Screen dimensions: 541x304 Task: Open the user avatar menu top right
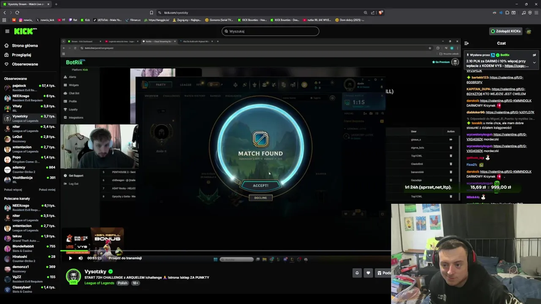pos(529,31)
